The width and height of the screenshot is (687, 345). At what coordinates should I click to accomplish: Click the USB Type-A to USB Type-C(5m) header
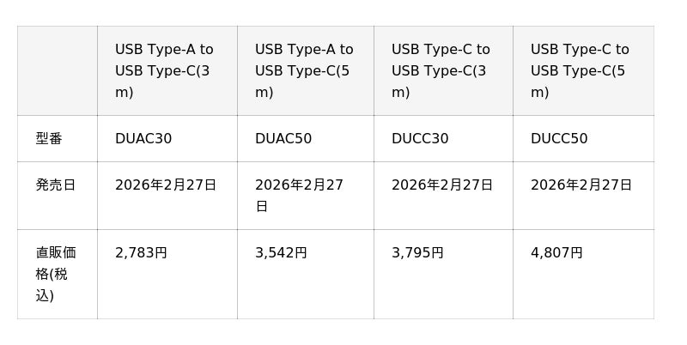click(x=304, y=70)
